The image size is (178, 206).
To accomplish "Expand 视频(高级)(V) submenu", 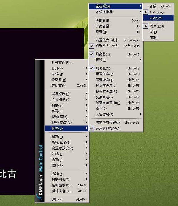I will [x=67, y=123].
